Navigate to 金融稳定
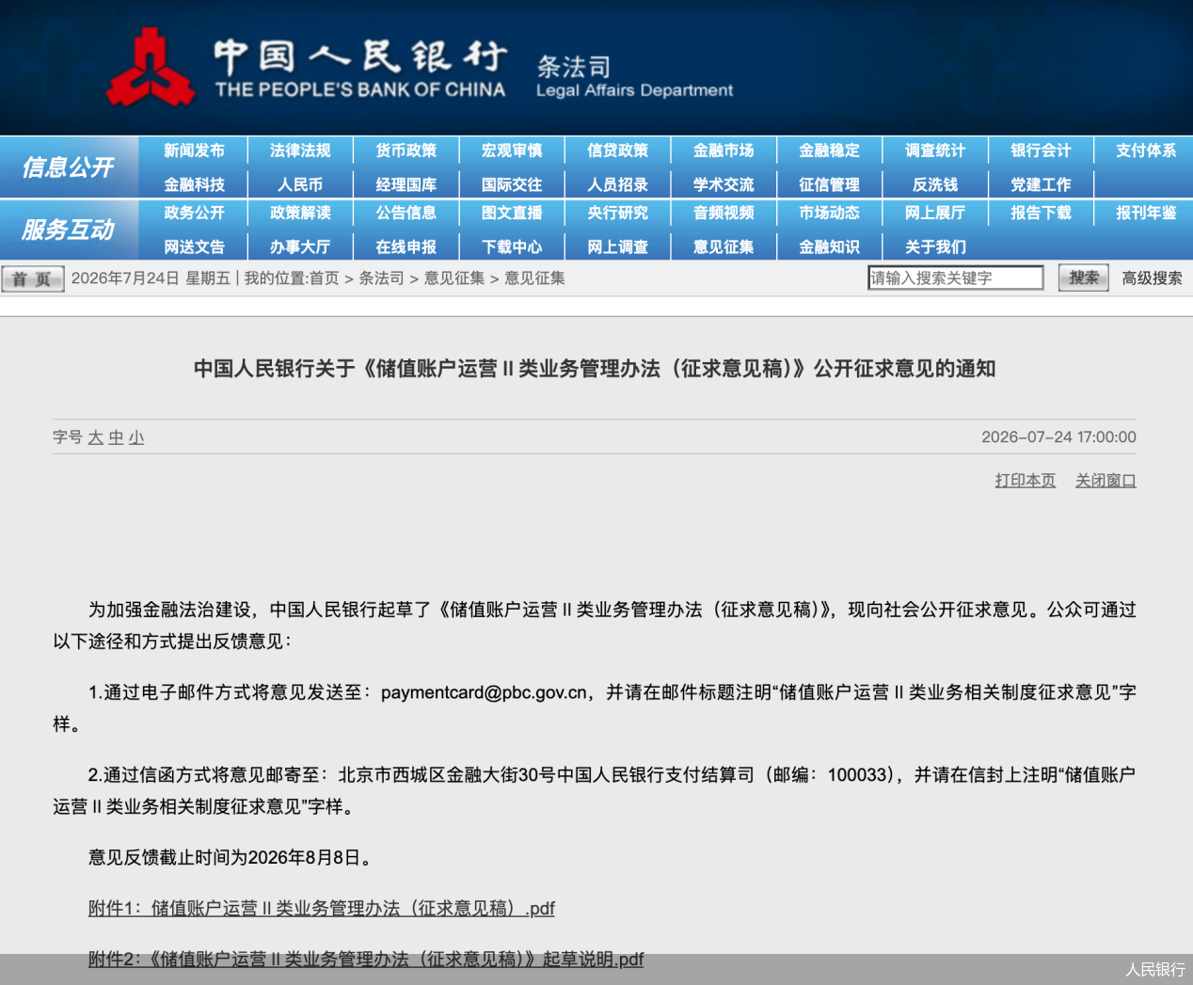 [829, 151]
